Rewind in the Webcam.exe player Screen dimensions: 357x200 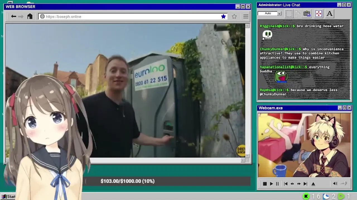[292, 184]
